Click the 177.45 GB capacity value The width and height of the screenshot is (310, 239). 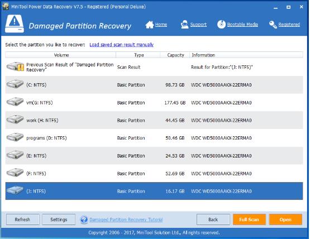point(175,103)
